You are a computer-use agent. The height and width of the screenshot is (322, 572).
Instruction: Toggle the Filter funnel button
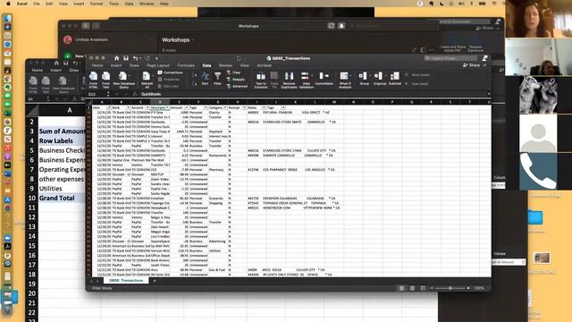pyautogui.click(x=217, y=79)
